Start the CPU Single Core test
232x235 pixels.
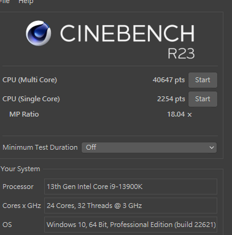(x=203, y=99)
